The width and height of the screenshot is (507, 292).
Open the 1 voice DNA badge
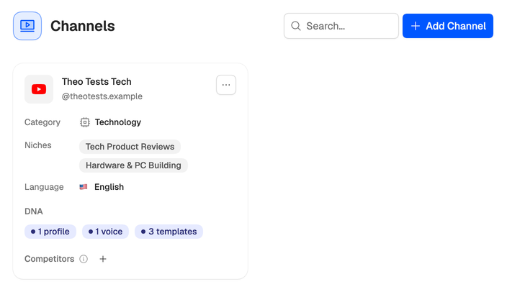105,232
